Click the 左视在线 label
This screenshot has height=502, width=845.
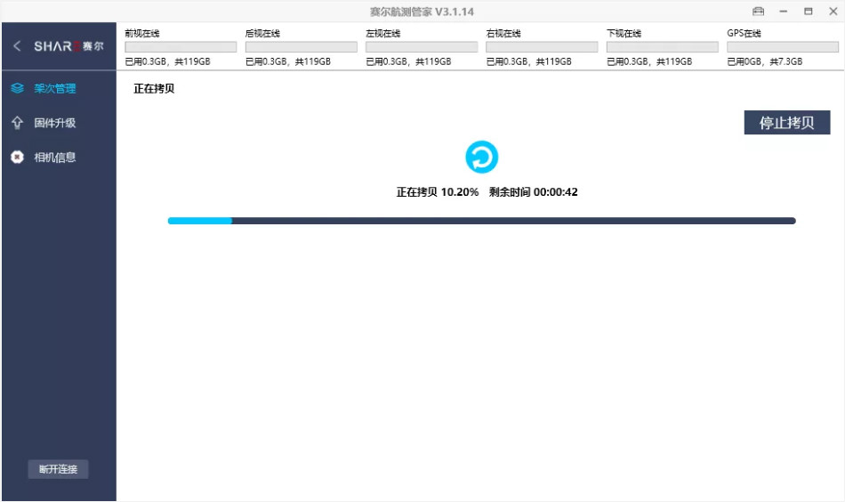(x=383, y=34)
